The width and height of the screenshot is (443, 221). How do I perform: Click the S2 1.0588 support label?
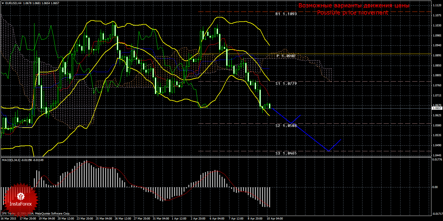pos(286,126)
